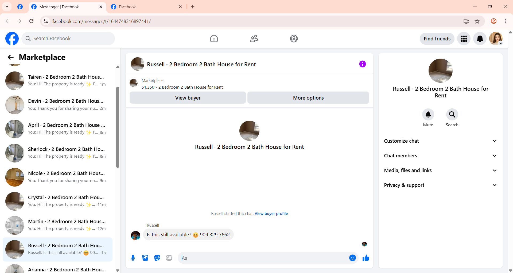Click the Facebook logo home icon

tap(12, 39)
